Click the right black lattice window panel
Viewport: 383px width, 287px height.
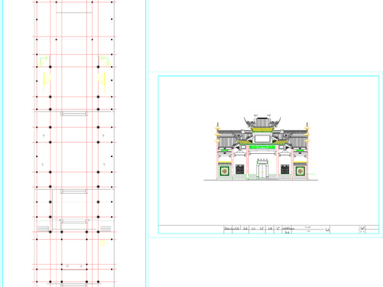pos(285,169)
